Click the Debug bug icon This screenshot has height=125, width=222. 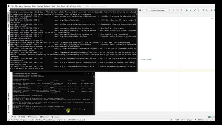coord(173,10)
